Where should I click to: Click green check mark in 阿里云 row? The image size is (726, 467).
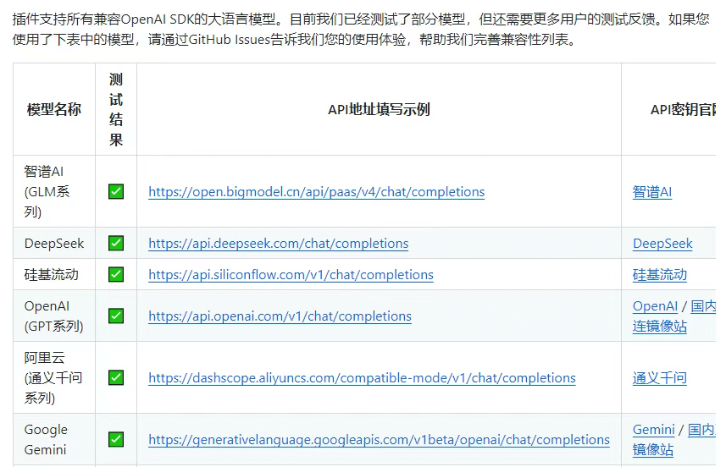tap(116, 378)
